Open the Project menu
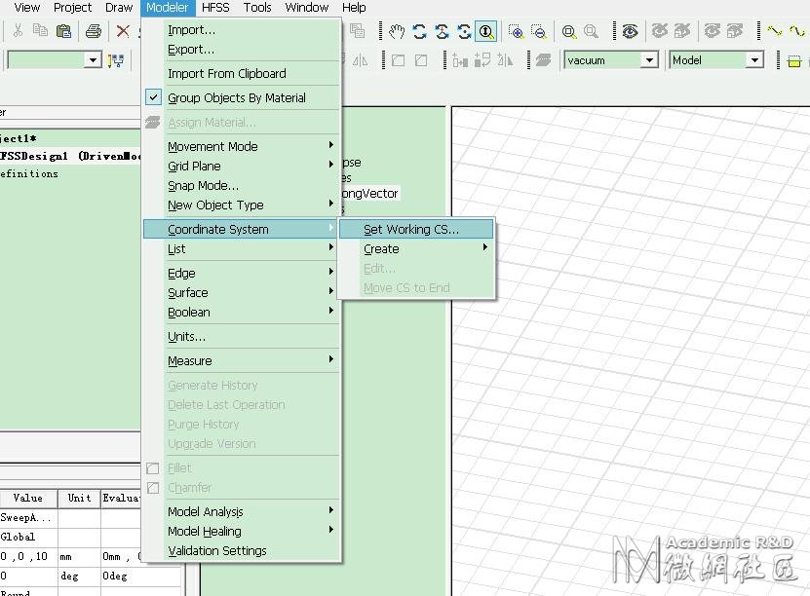The height and width of the screenshot is (596, 810). (72, 8)
